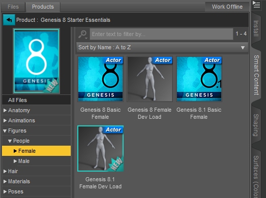This screenshot has width=266, height=198.
Task: Open the Sort by Name dropdown
Action: click(162, 47)
